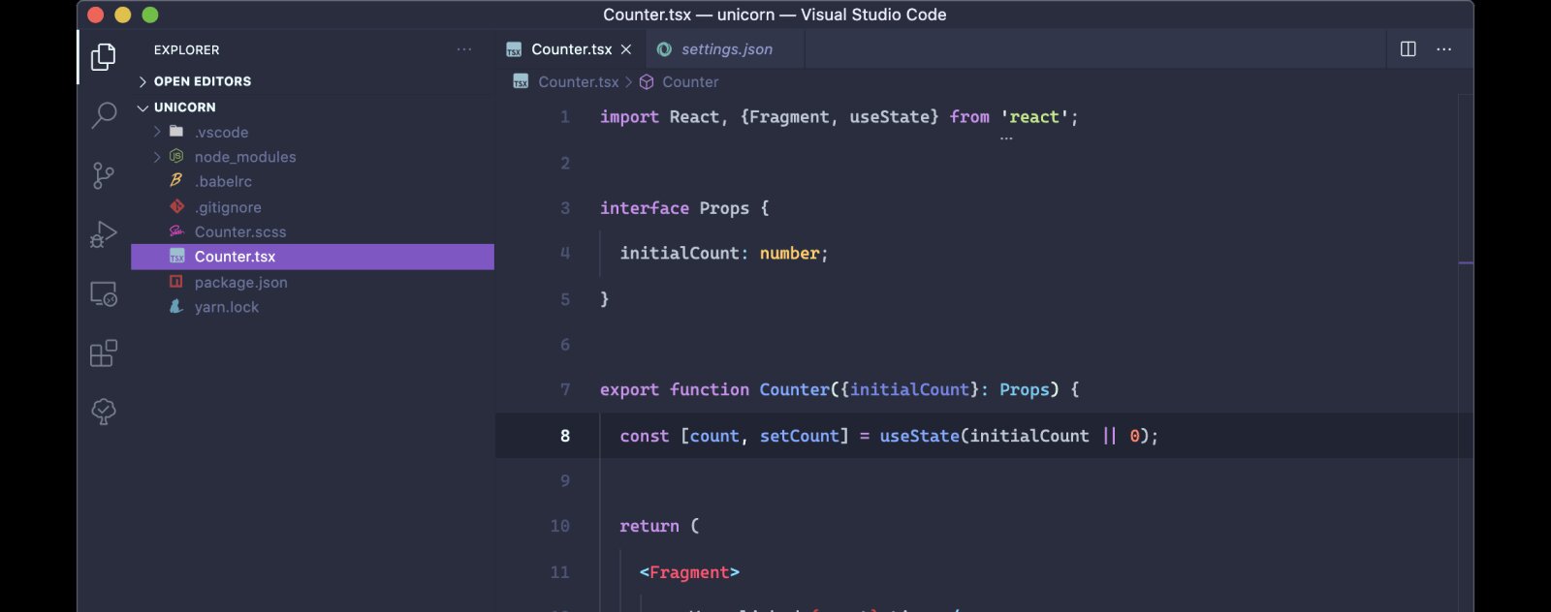
Task: Click the Split Editor Right icon
Action: [x=1409, y=49]
